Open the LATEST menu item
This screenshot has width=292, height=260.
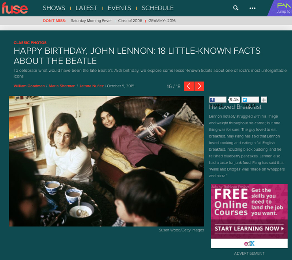[86, 8]
